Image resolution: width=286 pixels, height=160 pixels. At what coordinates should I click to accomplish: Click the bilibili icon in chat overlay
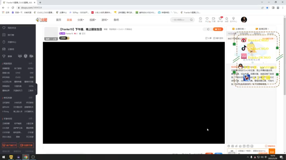(x=244, y=56)
